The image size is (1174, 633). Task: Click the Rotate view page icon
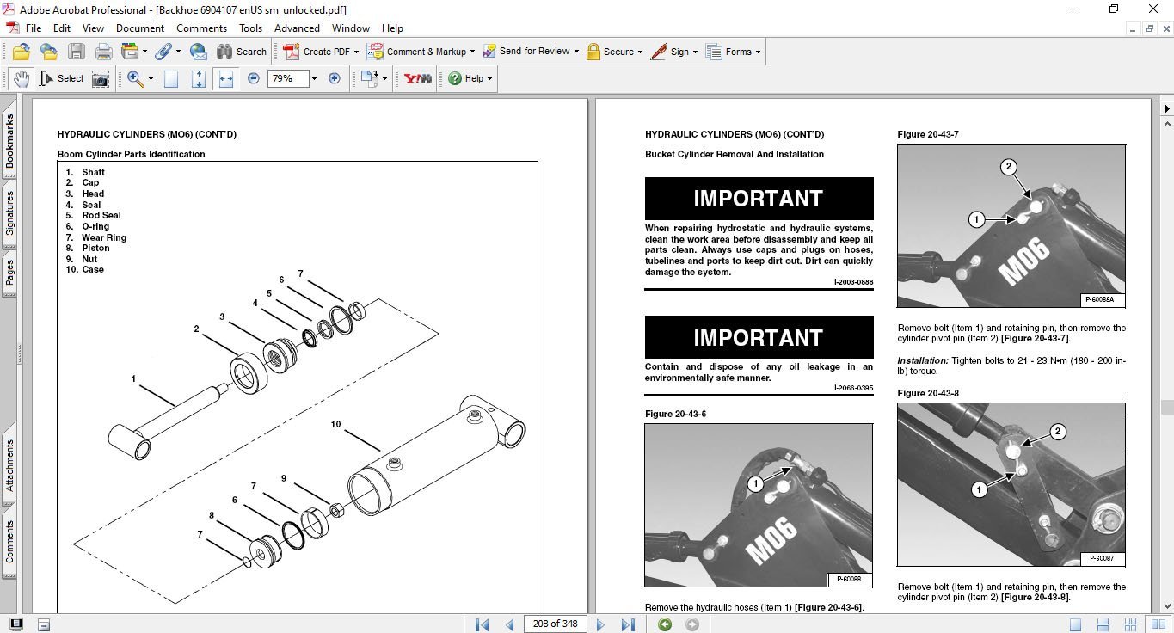click(x=370, y=78)
